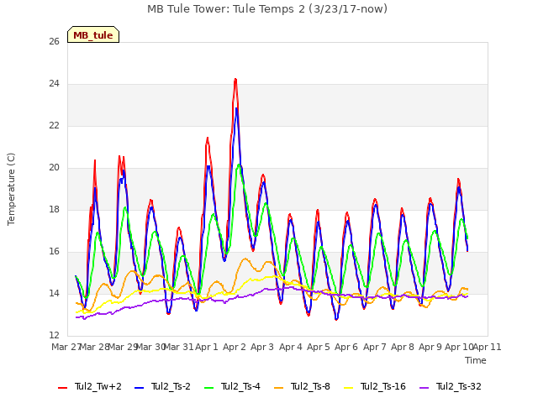Image resolution: width=538 pixels, height=403 pixels.
Task: Click the orange Tul2_Ts-8 legend swatch
Action: [278, 388]
